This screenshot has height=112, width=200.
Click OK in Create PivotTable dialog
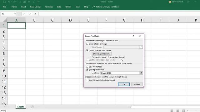(x=124, y=84)
